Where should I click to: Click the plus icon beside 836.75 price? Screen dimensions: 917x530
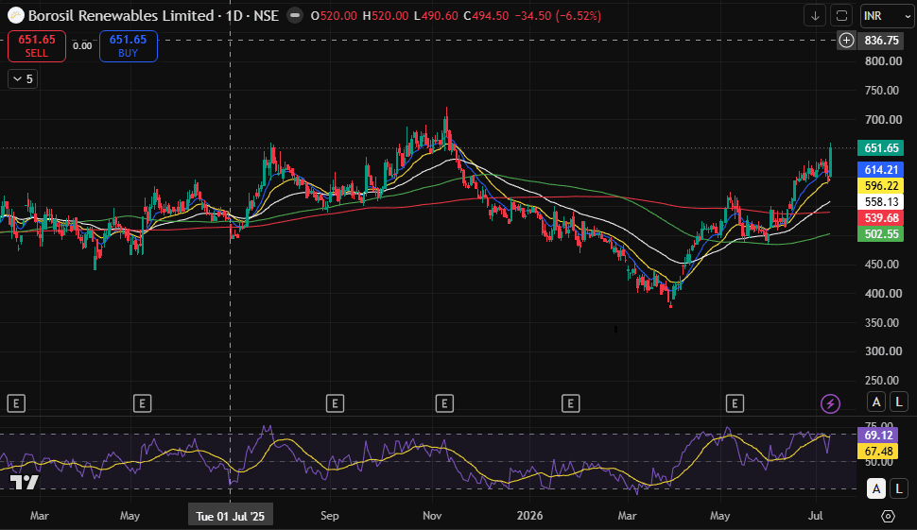pos(846,41)
